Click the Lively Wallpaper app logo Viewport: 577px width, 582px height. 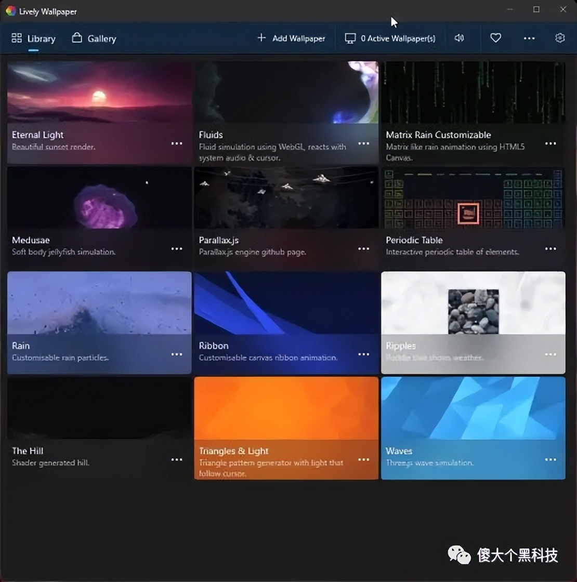(x=11, y=11)
